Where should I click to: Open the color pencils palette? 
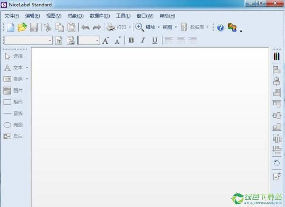[x=276, y=56]
